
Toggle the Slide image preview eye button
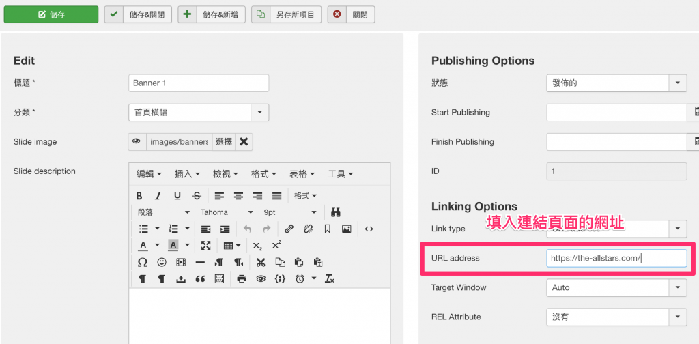[x=137, y=141]
